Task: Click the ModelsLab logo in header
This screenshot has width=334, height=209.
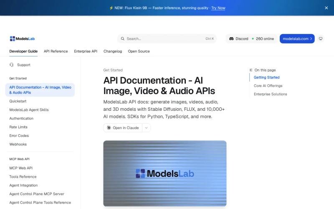Action: coord(22,38)
